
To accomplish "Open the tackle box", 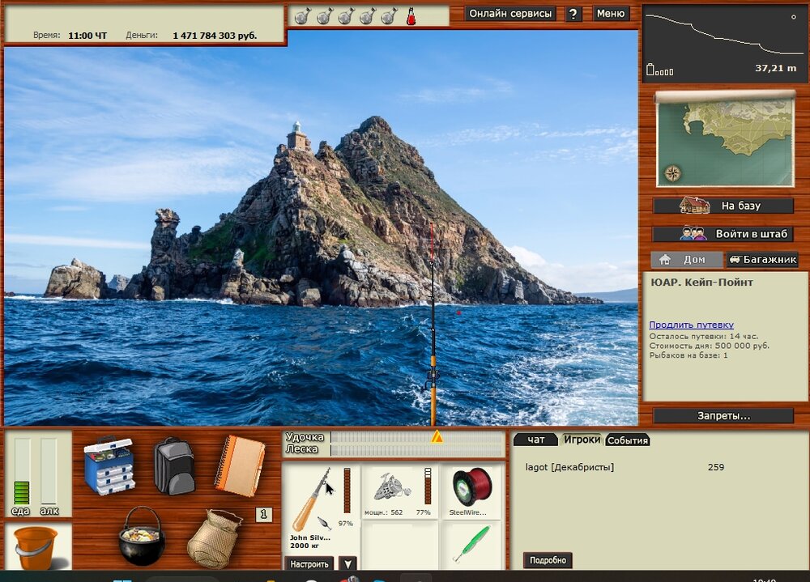I will pyautogui.click(x=109, y=465).
